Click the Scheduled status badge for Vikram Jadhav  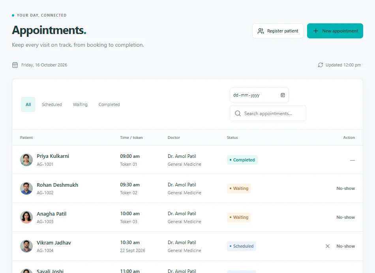(242, 246)
